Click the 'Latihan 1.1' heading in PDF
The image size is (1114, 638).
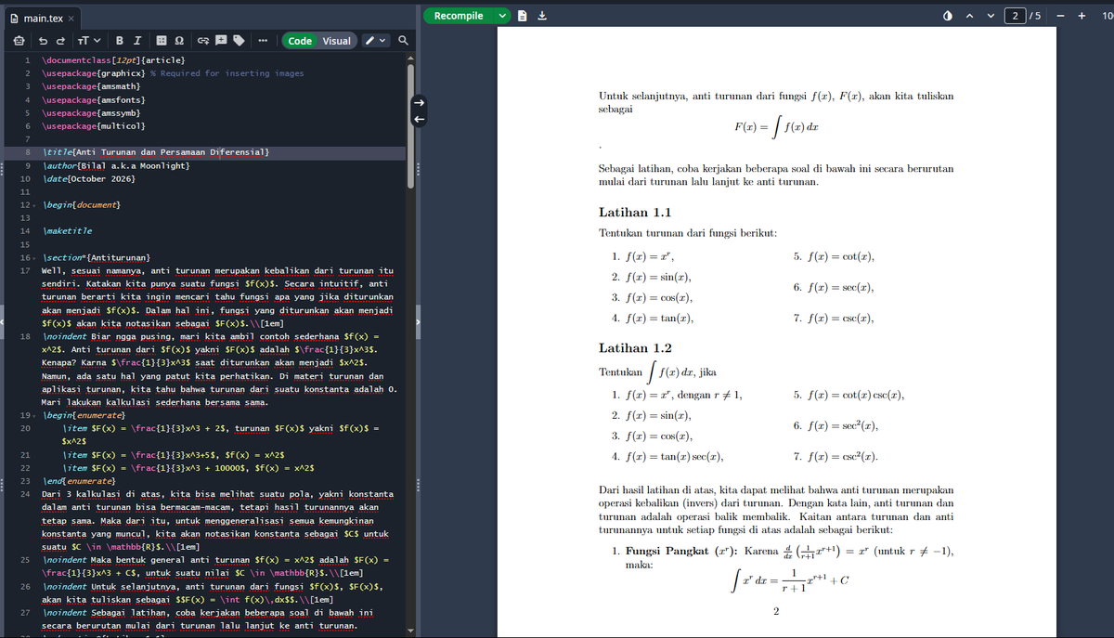636,211
